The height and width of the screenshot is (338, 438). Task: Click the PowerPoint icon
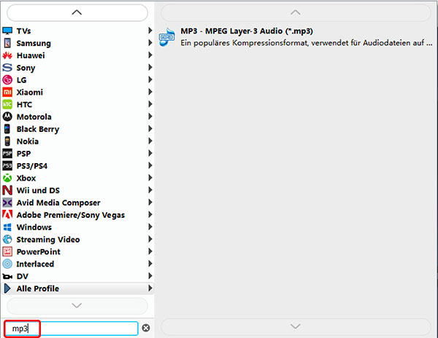(7, 251)
